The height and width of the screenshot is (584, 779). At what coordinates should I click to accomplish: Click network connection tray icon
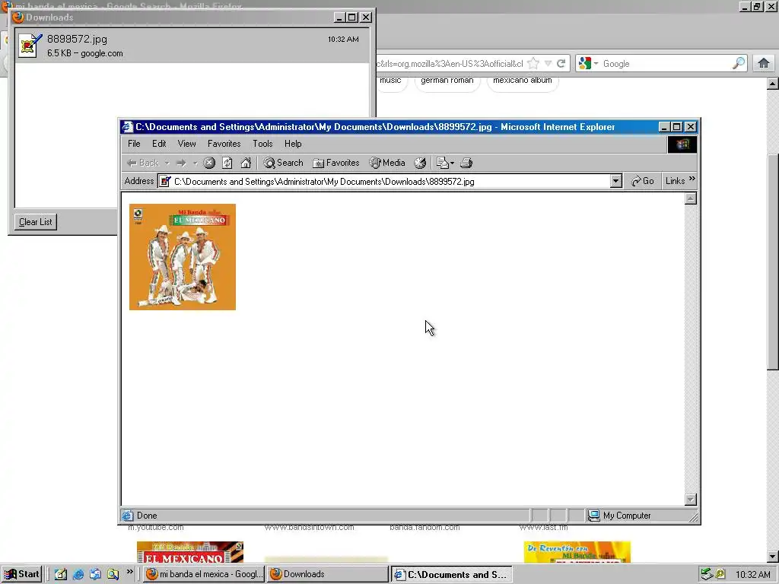(x=707, y=574)
